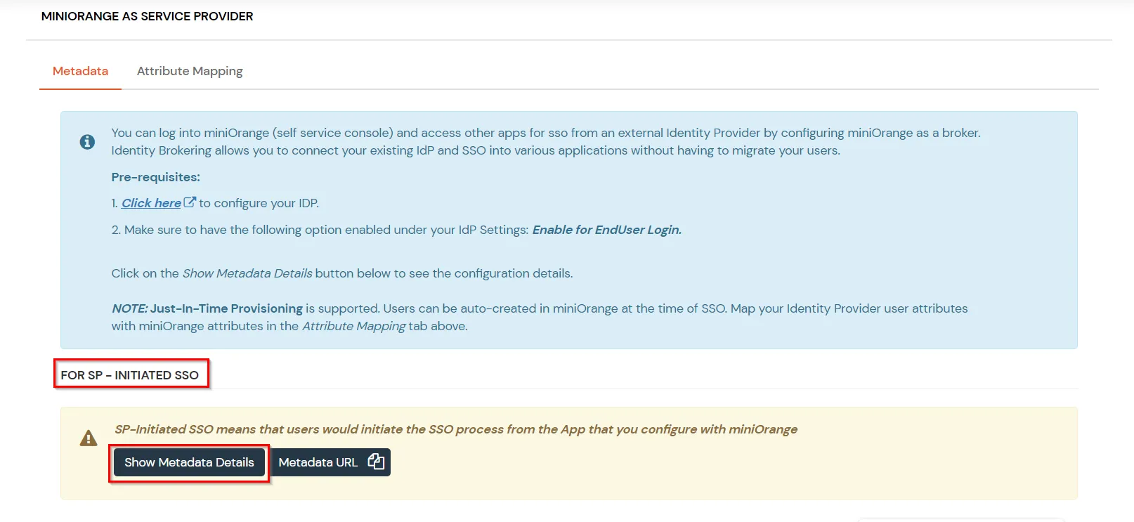Click the info icon in the blue notice box

[x=87, y=142]
